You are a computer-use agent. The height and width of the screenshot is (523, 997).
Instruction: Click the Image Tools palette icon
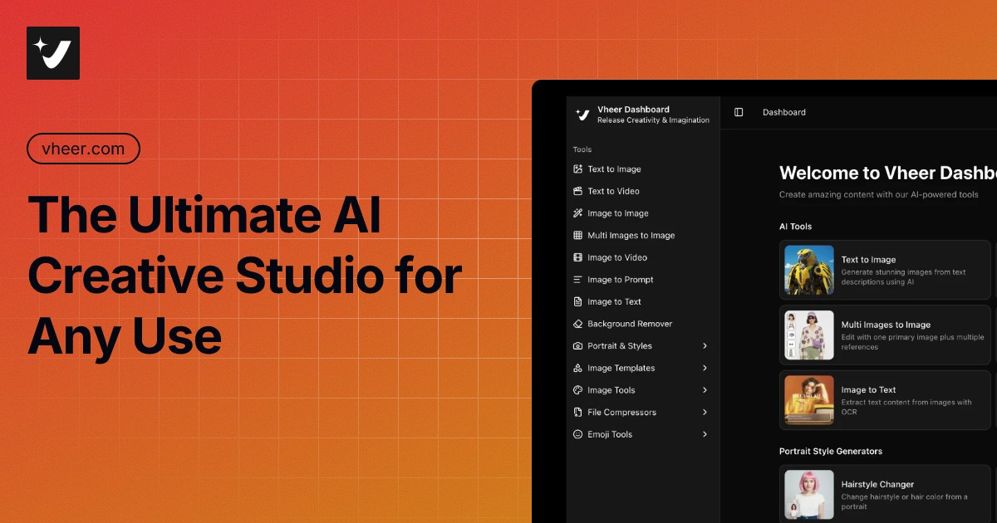point(578,390)
